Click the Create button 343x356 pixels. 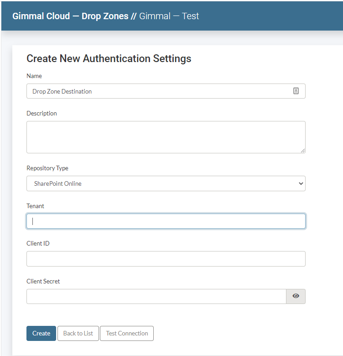click(x=41, y=333)
